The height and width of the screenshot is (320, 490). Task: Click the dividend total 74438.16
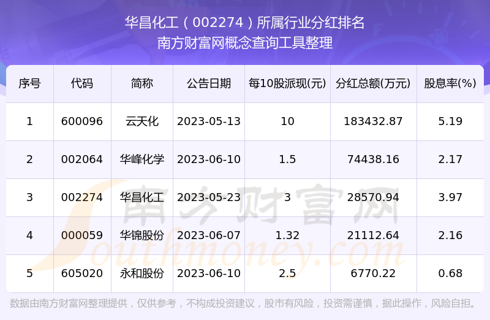point(373,159)
